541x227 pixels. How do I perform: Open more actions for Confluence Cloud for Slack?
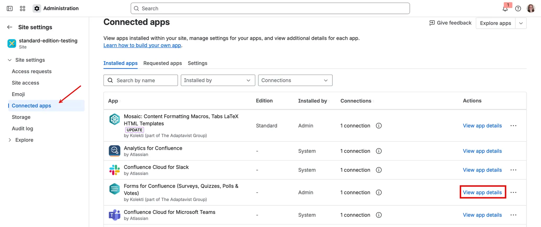pyautogui.click(x=513, y=170)
